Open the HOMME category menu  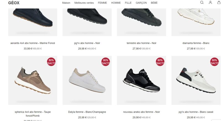tap(116, 3)
